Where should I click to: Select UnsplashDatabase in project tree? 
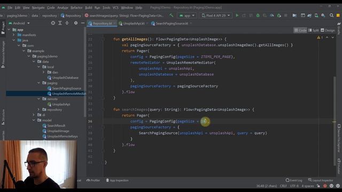[63, 78]
